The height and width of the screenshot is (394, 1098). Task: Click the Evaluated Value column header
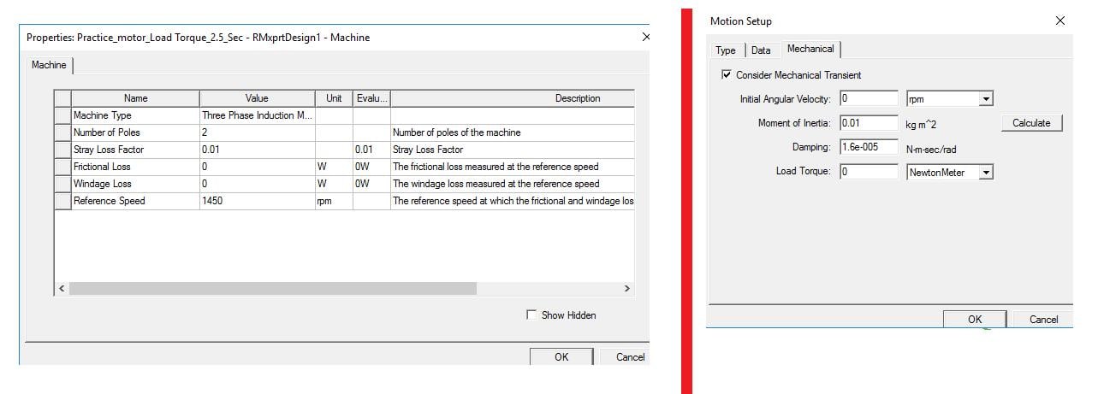click(x=371, y=98)
